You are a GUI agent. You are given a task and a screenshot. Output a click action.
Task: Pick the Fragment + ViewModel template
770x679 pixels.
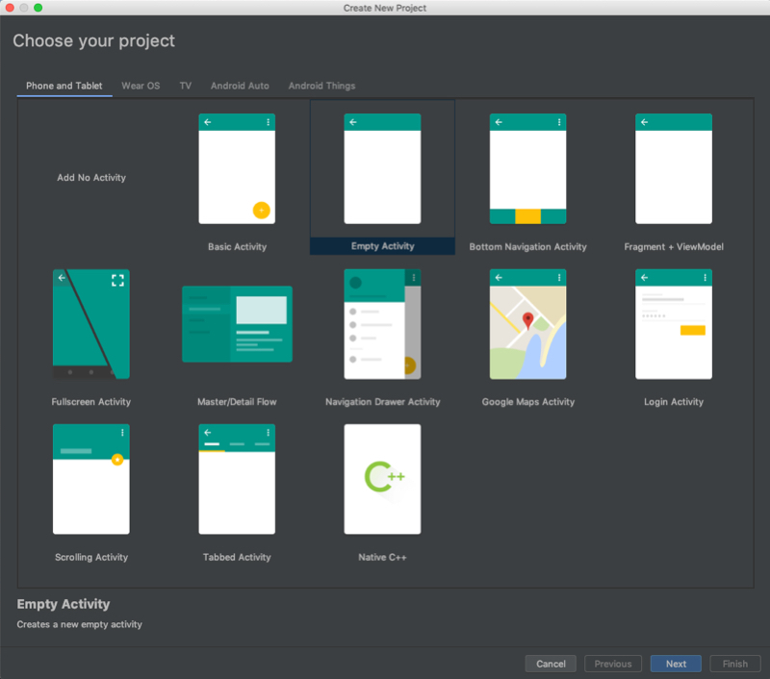point(674,169)
